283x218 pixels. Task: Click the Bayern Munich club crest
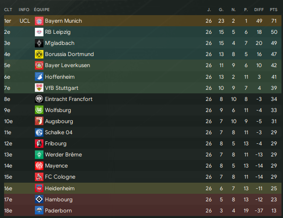39,21
